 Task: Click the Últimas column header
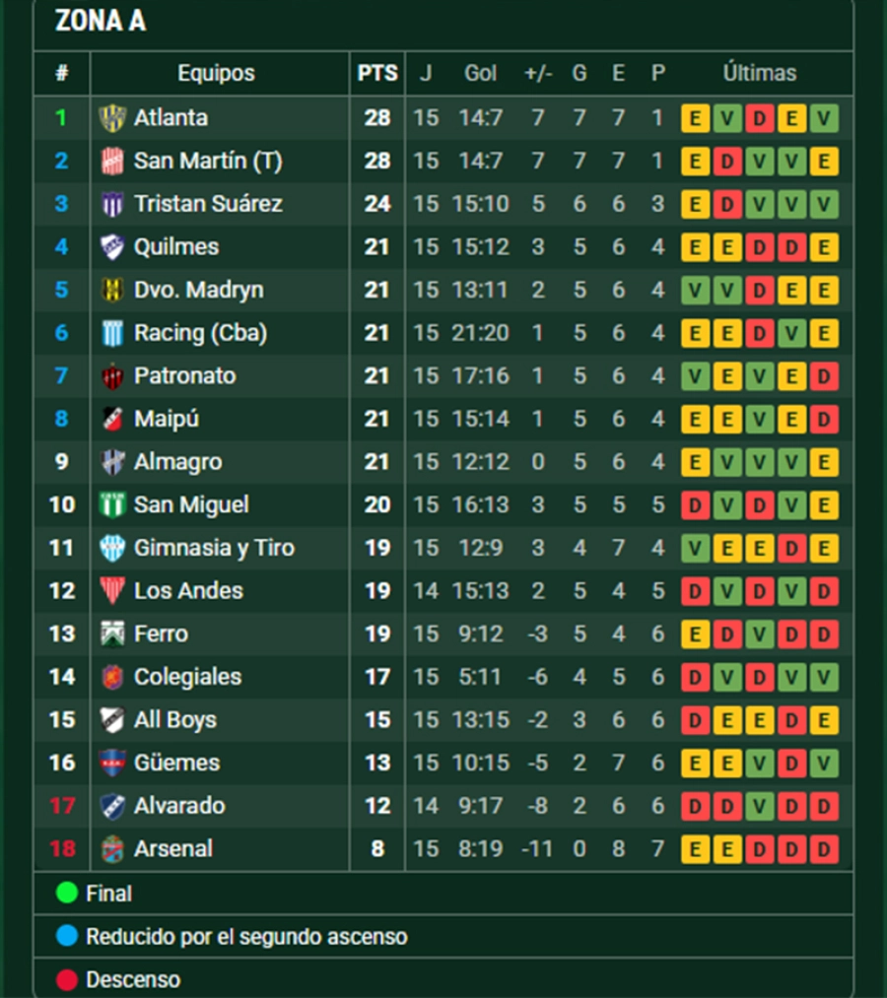pyautogui.click(x=759, y=73)
